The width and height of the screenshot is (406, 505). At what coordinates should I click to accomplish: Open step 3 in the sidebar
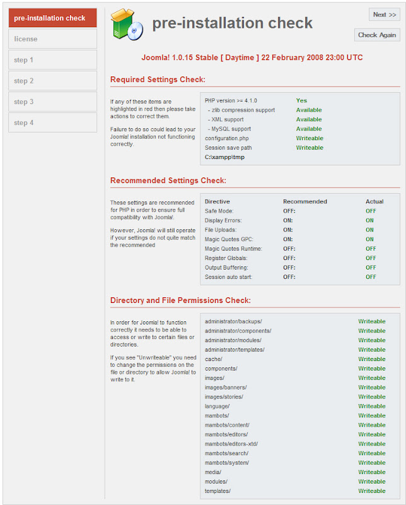(52, 102)
